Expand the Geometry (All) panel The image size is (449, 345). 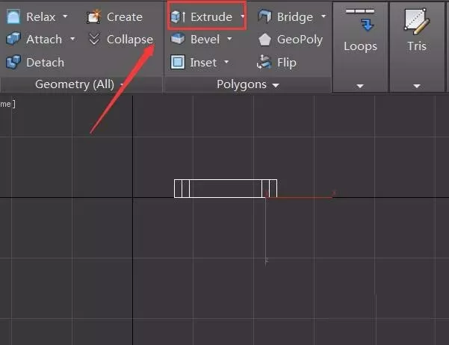click(x=122, y=84)
